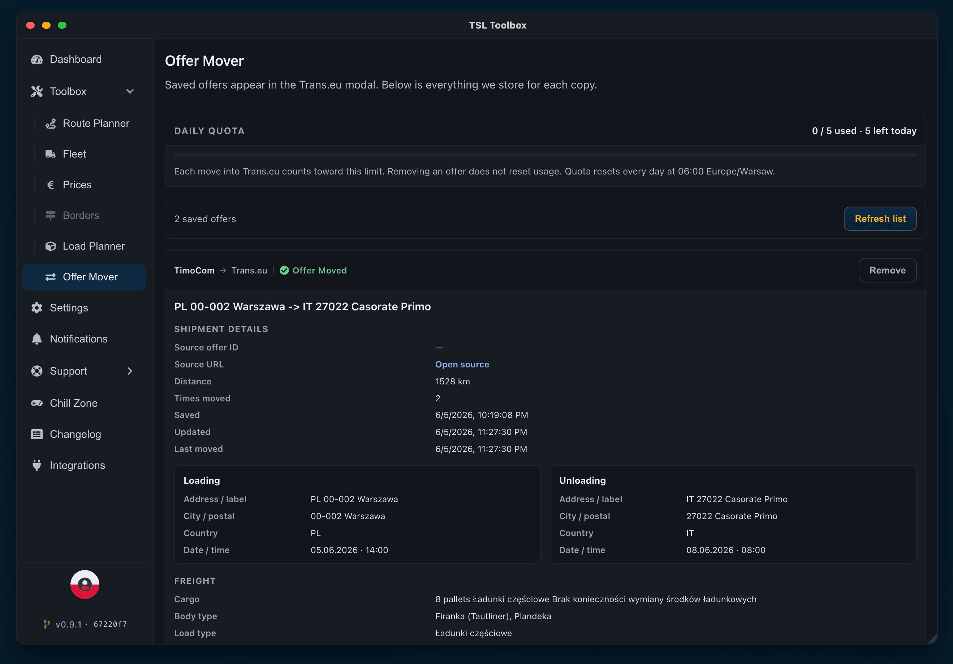Click the arrow between TimoCom and Trans.eu
The width and height of the screenshot is (953, 664).
223,271
